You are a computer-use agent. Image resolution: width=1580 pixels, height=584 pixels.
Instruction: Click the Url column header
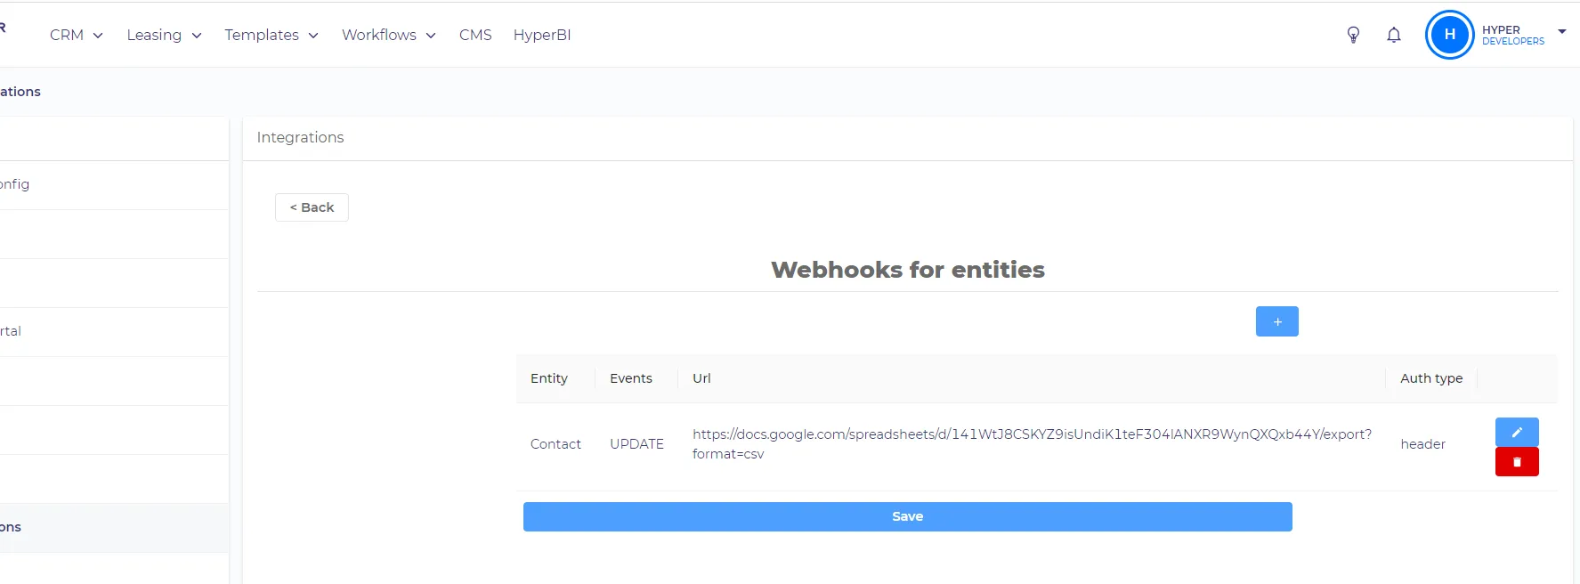coord(701,378)
